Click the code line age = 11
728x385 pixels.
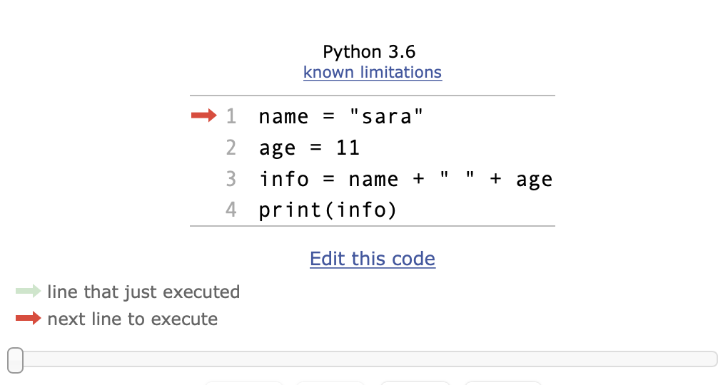[x=309, y=148]
